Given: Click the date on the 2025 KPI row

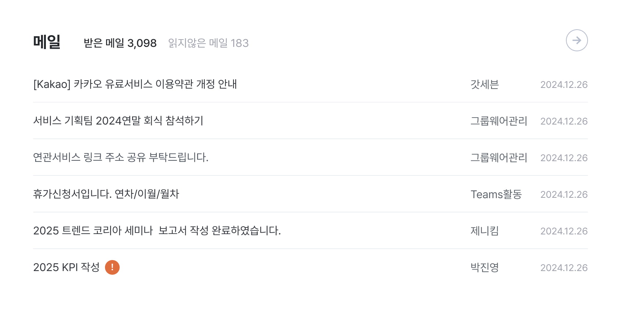Looking at the screenshot, I should coord(564,268).
